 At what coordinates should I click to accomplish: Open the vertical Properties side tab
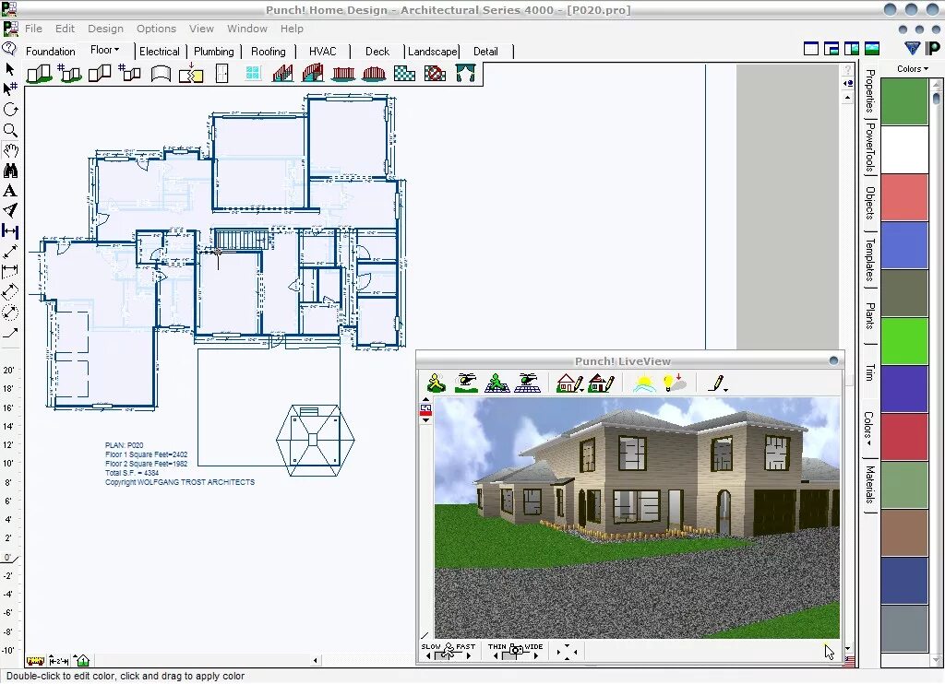tap(869, 91)
